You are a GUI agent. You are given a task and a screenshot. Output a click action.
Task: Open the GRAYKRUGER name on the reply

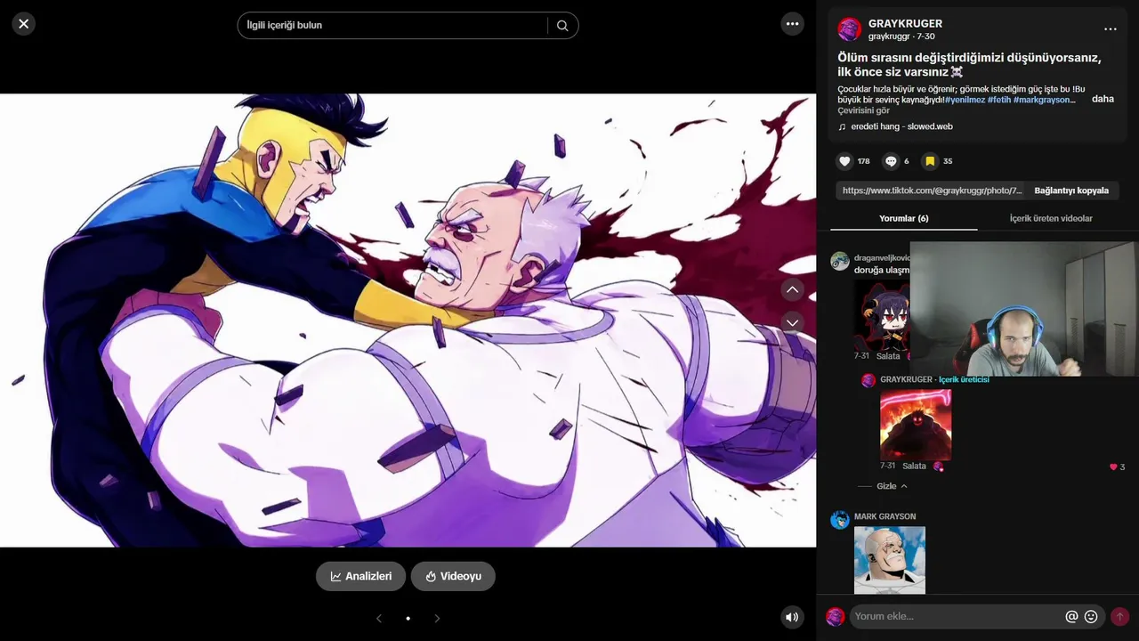(x=906, y=379)
